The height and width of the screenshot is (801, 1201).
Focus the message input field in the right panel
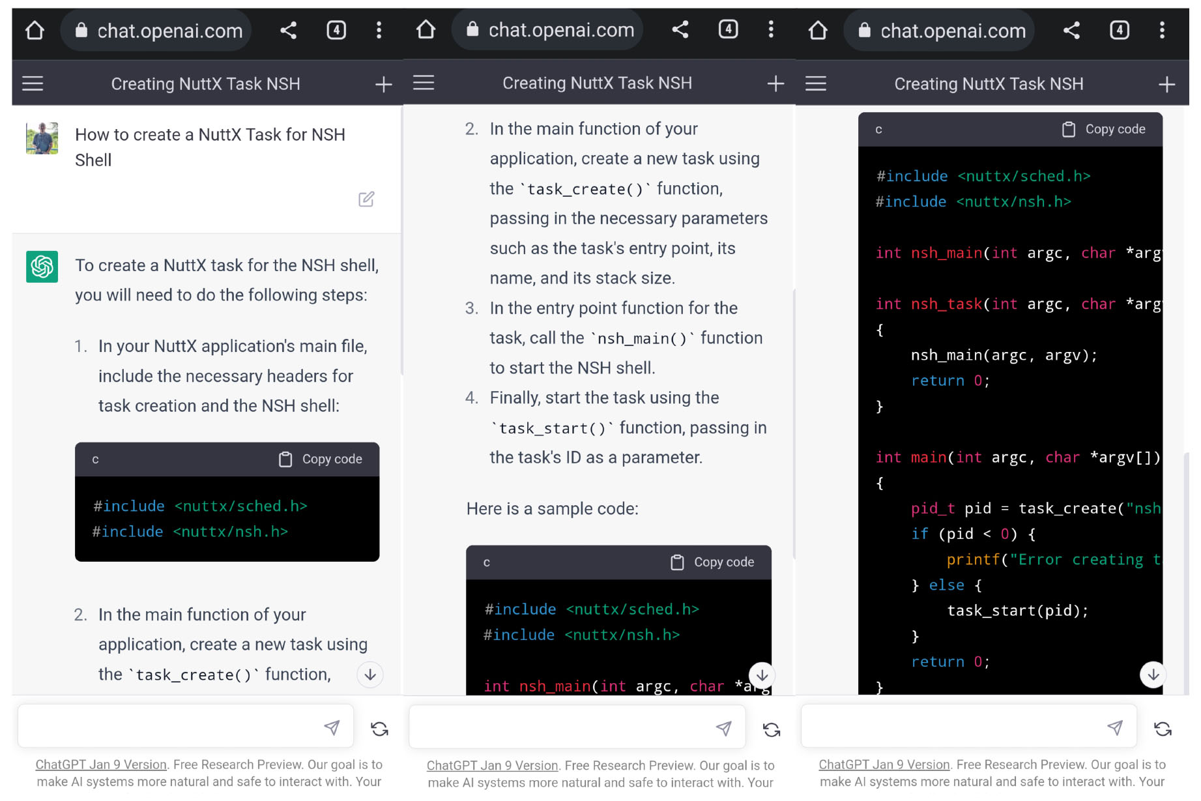tap(969, 725)
